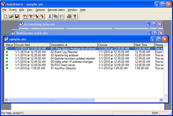This screenshot has width=173, height=116.
Task: Click the Open folder toolbar icon
Action: 11,16
